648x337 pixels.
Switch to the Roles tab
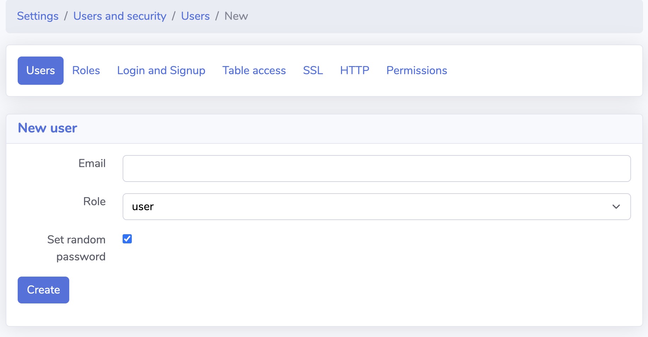point(86,70)
